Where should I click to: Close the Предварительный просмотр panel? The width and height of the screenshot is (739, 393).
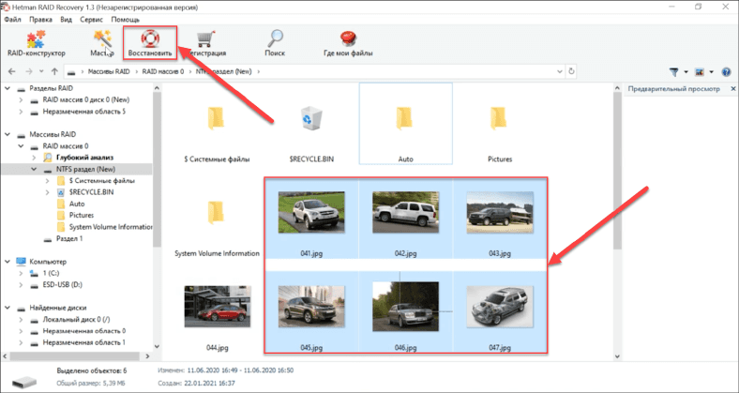pos(732,88)
